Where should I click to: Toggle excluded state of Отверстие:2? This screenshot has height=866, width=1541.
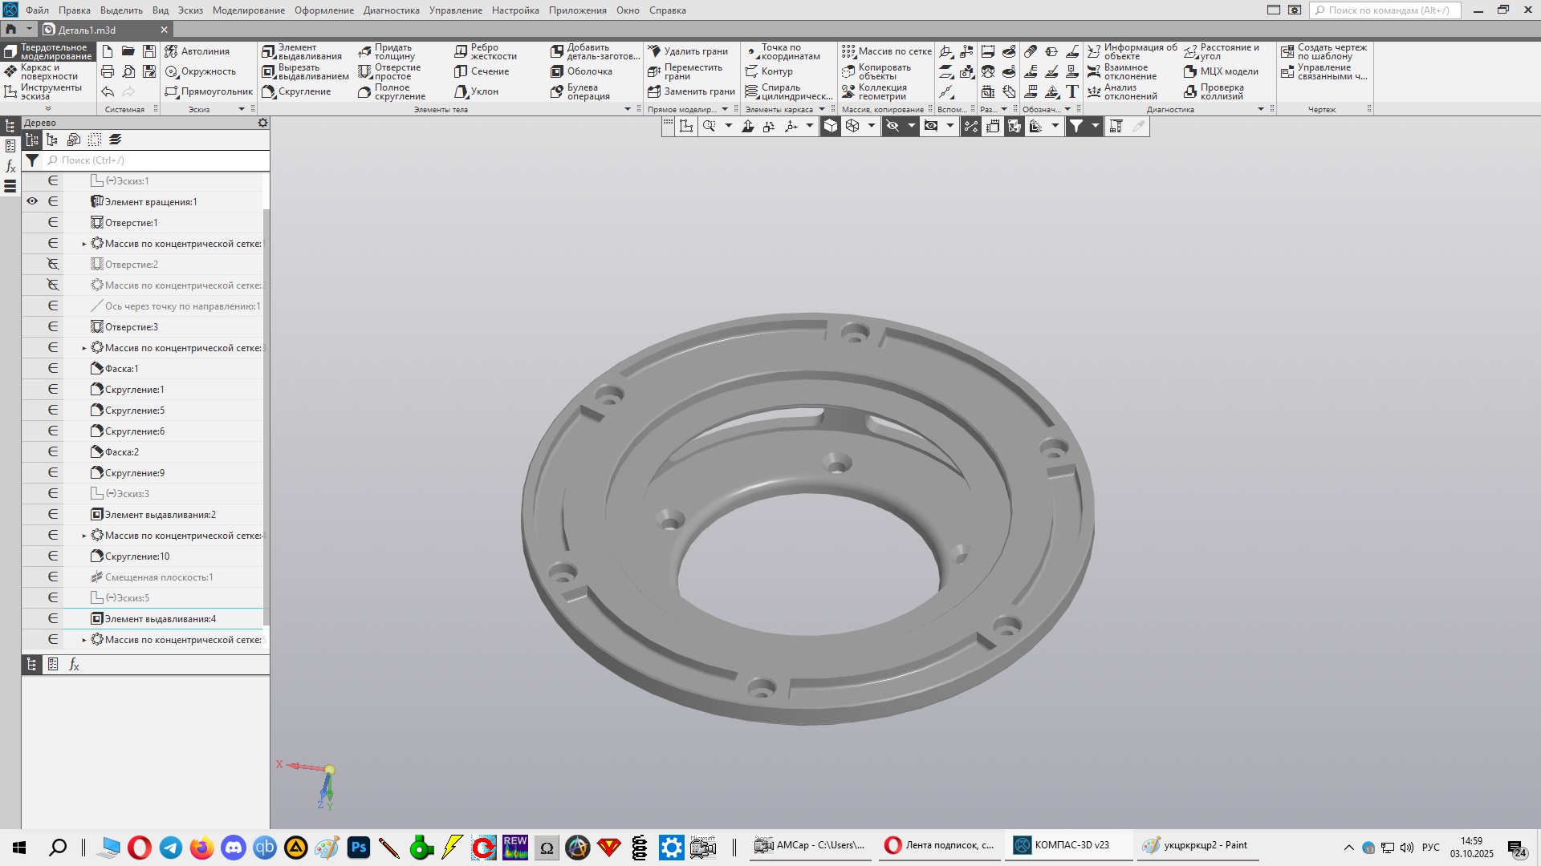(53, 264)
